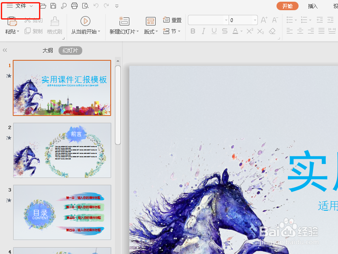The width and height of the screenshot is (338, 254).
Task: Click the 剪切 cut button
Action: point(34,20)
